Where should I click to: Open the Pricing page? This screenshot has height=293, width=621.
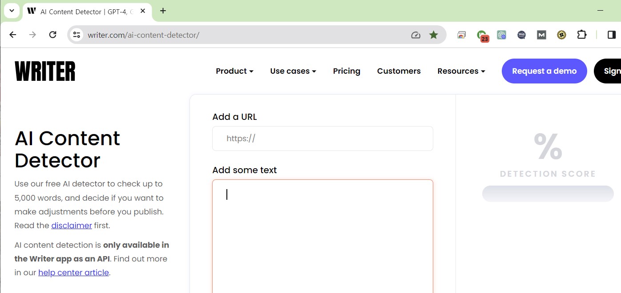click(x=347, y=71)
